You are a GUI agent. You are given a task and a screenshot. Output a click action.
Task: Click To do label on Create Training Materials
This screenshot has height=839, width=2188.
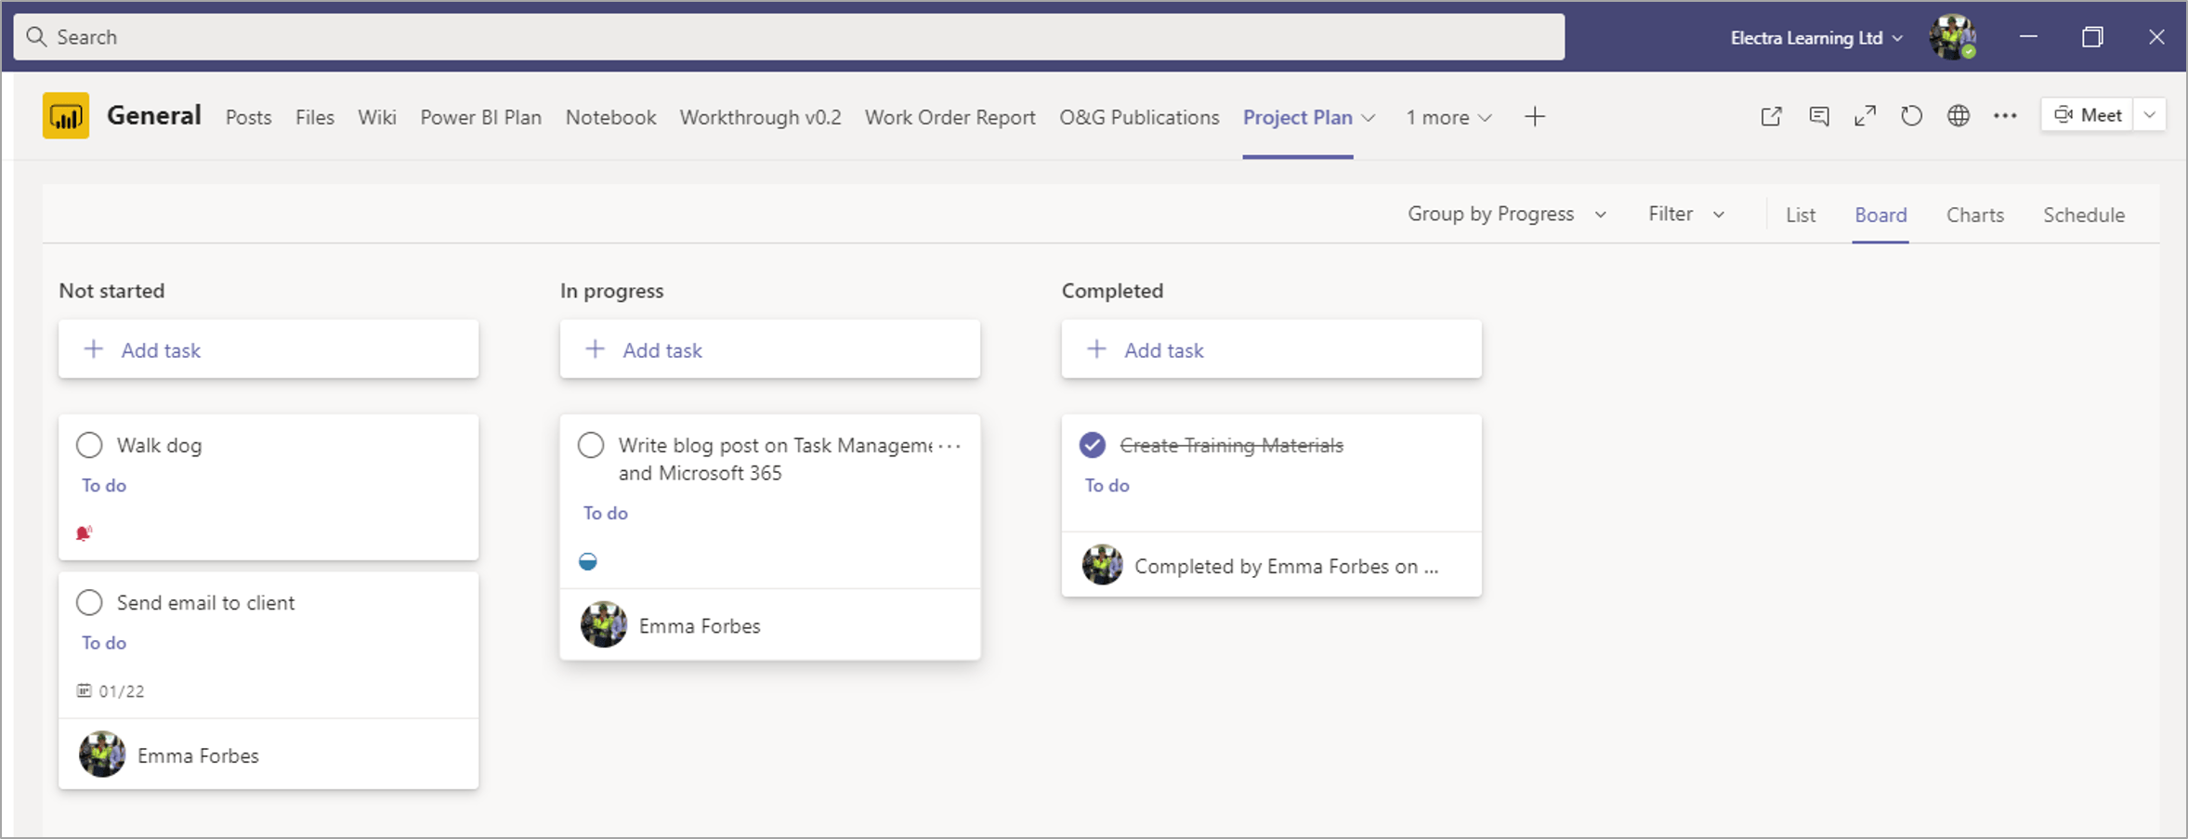1107,485
